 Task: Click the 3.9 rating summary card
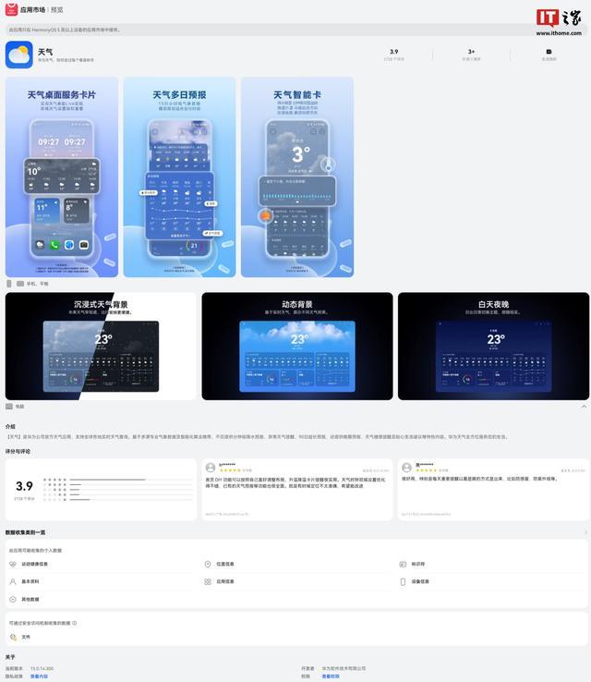coord(101,489)
